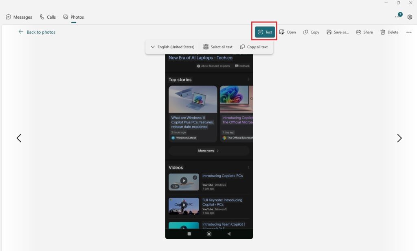Expand the English (United States) language dropdown
This screenshot has height=251, width=417.
[173, 46]
